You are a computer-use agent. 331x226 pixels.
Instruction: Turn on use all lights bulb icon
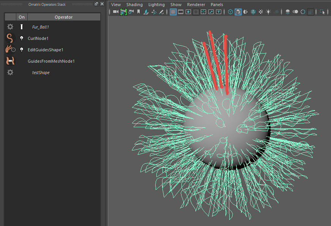click(x=269, y=12)
